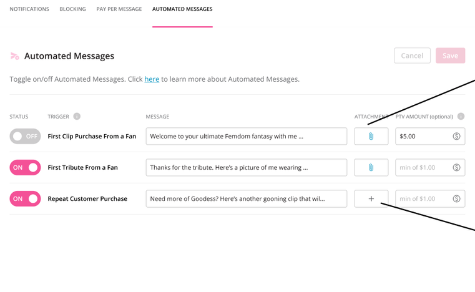
Task: Click the MESSAGE column header
Action: [157, 117]
